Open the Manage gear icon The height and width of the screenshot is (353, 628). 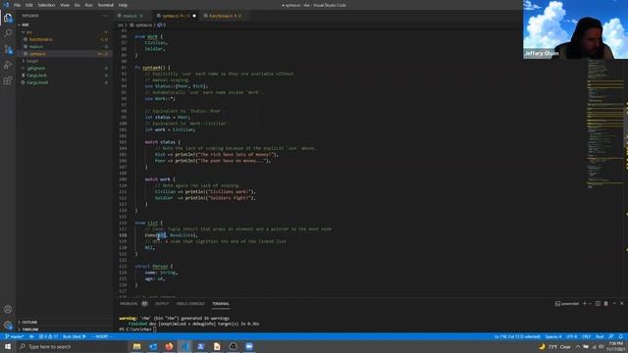point(8,325)
